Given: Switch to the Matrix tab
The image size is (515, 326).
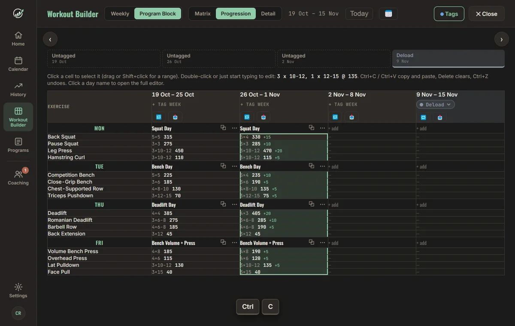Looking at the screenshot, I should (203, 14).
